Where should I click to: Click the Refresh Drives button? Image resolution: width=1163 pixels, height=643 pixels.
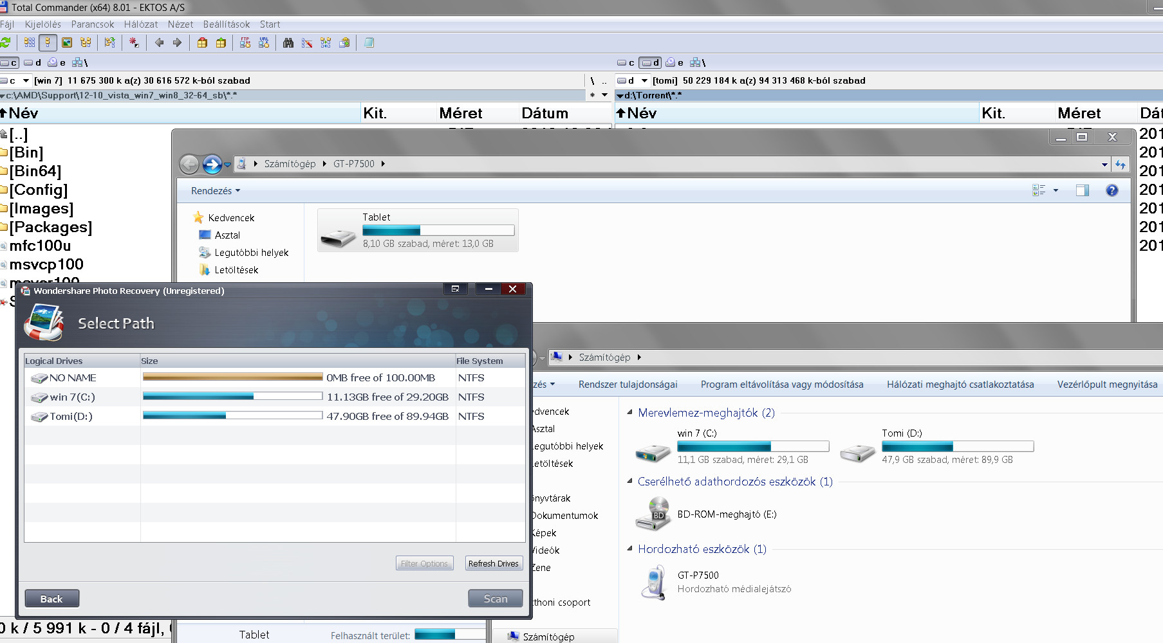tap(494, 563)
